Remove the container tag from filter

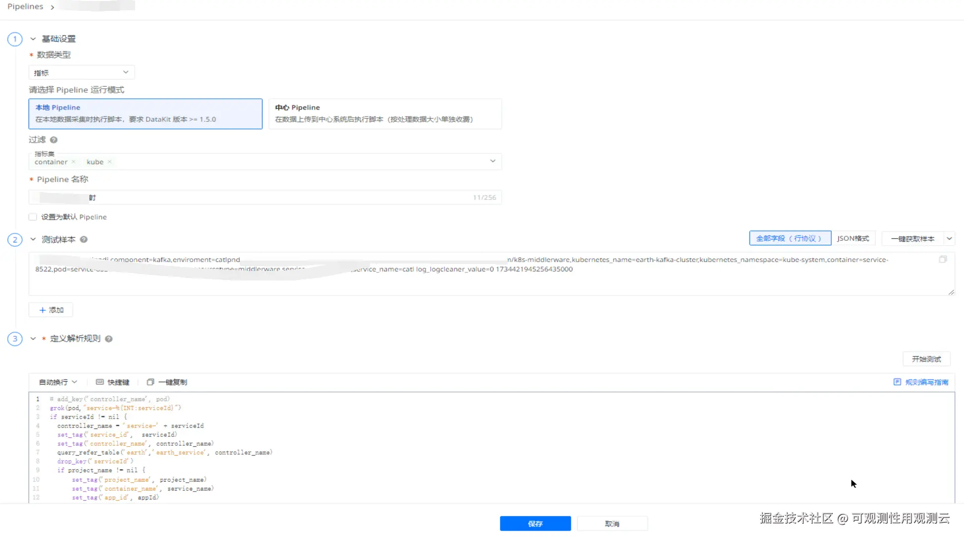pos(74,162)
